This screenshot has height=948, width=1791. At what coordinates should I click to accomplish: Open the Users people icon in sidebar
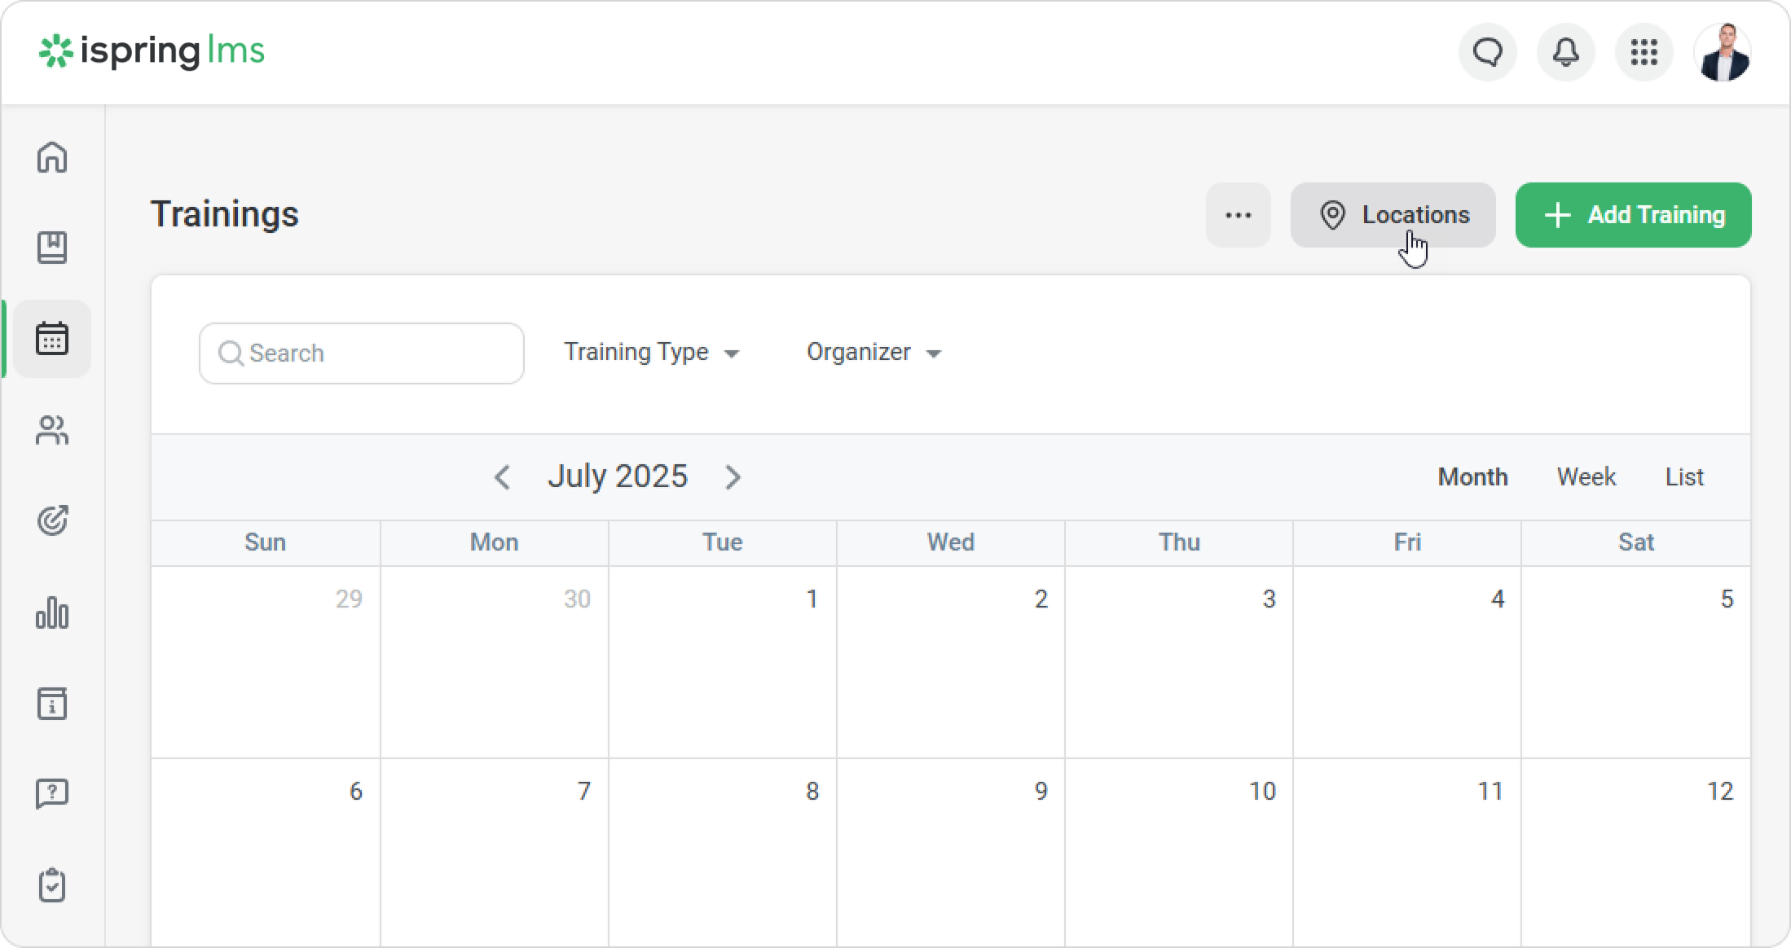[52, 430]
